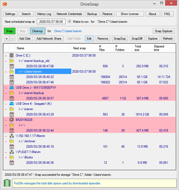
Task: Click the next scheduled snap date field
Action: (51, 21)
